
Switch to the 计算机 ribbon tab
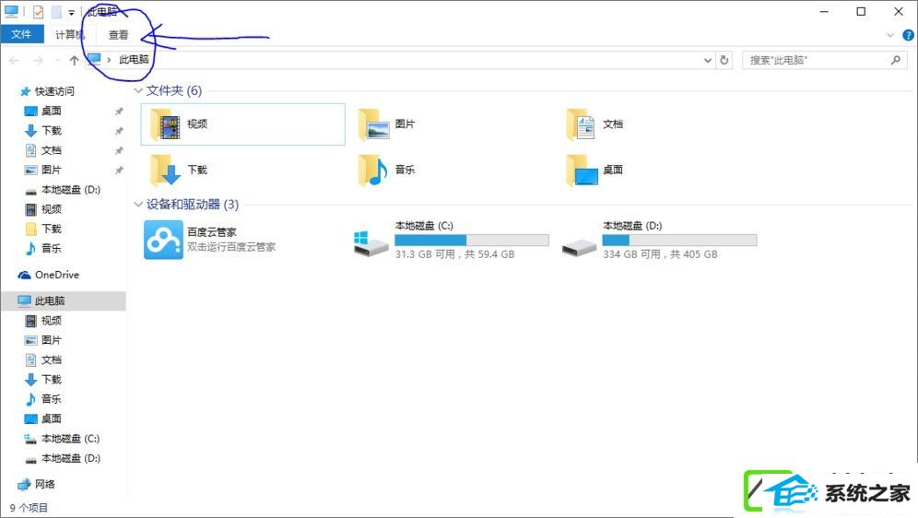point(70,34)
